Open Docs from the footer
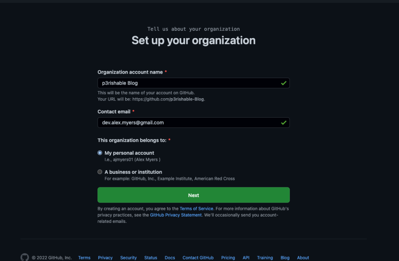Screen dimensions: 399x261 (170, 258)
